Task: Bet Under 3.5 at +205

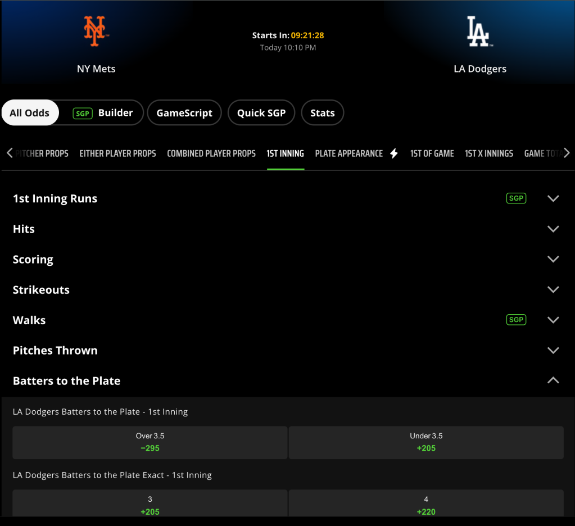Action: [426, 442]
